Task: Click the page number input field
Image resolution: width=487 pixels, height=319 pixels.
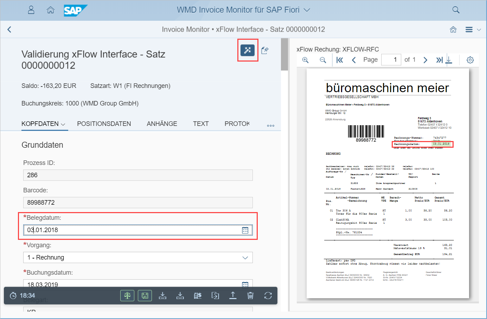Action: click(x=391, y=60)
